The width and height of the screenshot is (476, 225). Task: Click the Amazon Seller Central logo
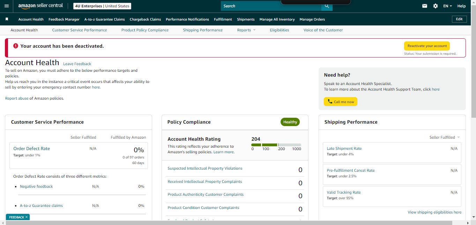pyautogui.click(x=40, y=6)
